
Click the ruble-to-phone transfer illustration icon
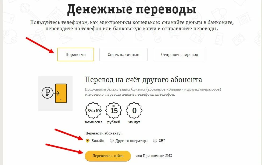point(55,93)
